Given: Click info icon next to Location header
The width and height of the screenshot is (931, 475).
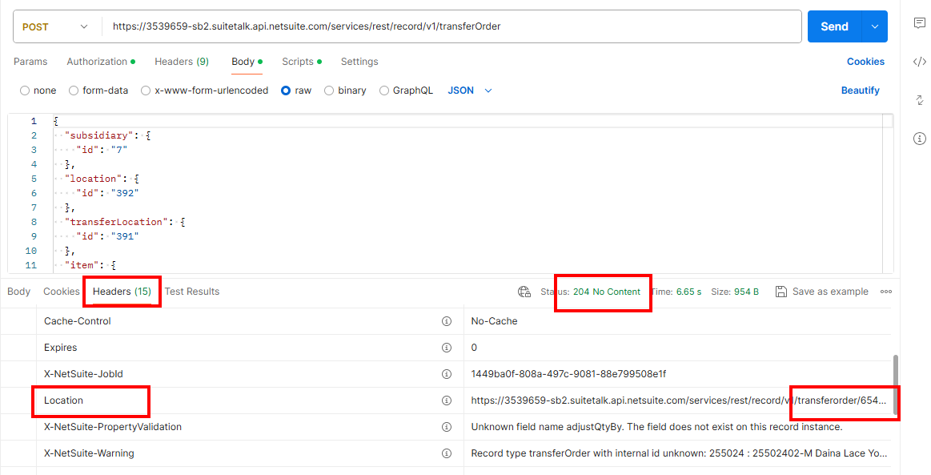Looking at the screenshot, I should 447,401.
